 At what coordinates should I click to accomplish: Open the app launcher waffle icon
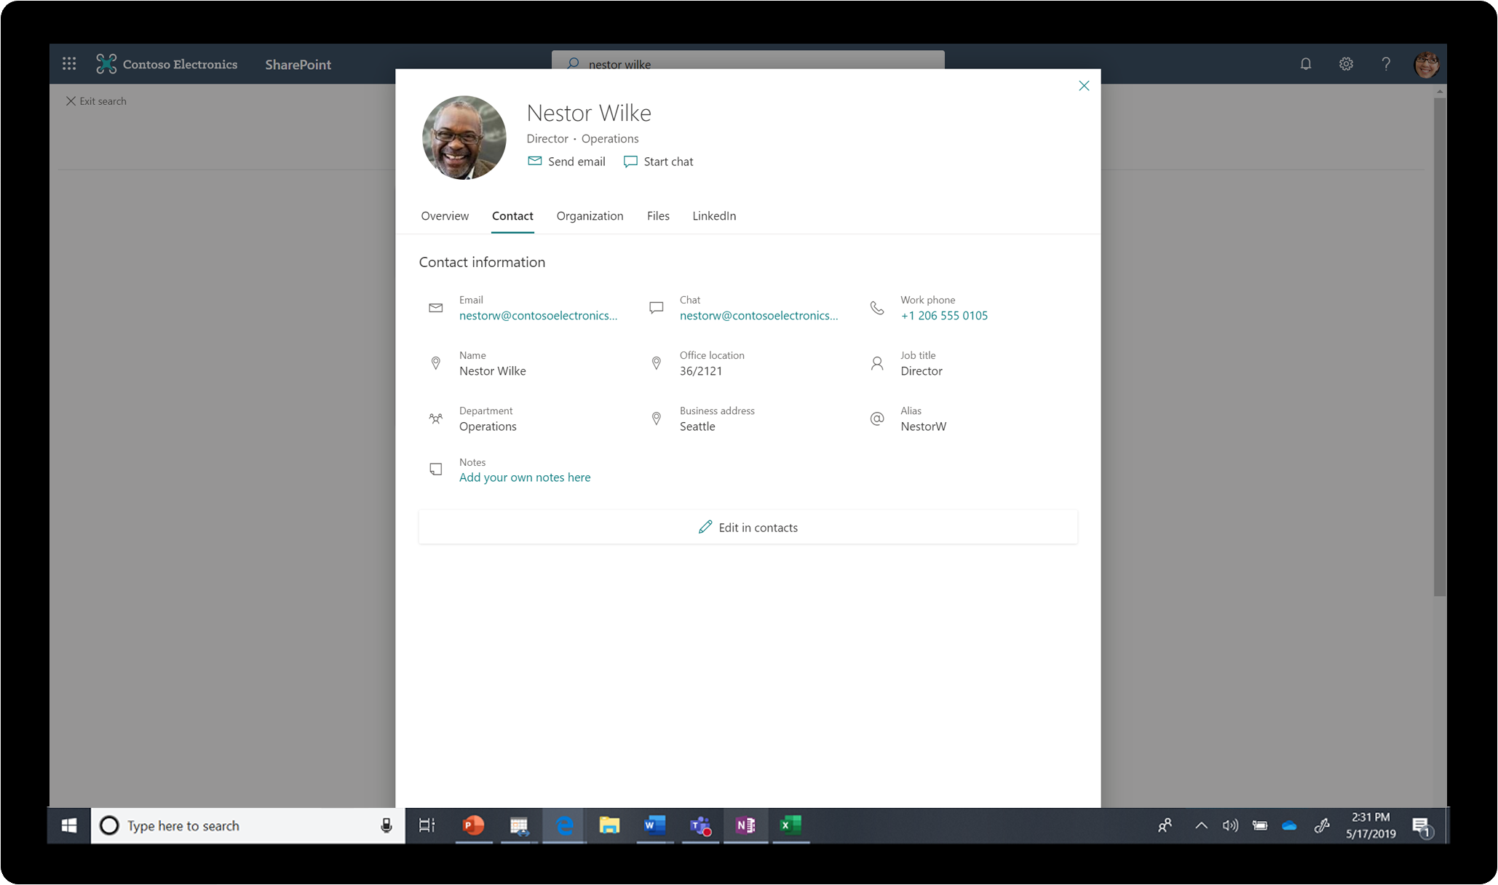(69, 64)
